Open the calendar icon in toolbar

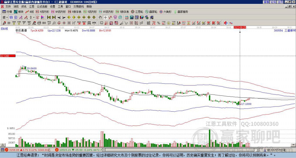(127, 18)
